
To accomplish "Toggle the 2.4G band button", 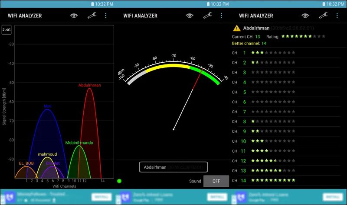I will coord(7,30).
